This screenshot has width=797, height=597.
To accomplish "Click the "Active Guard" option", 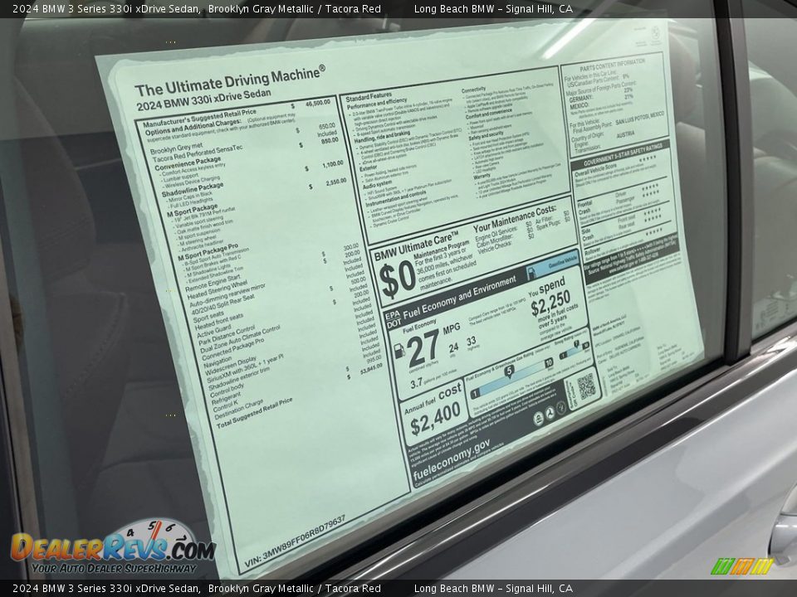I will tap(214, 332).
